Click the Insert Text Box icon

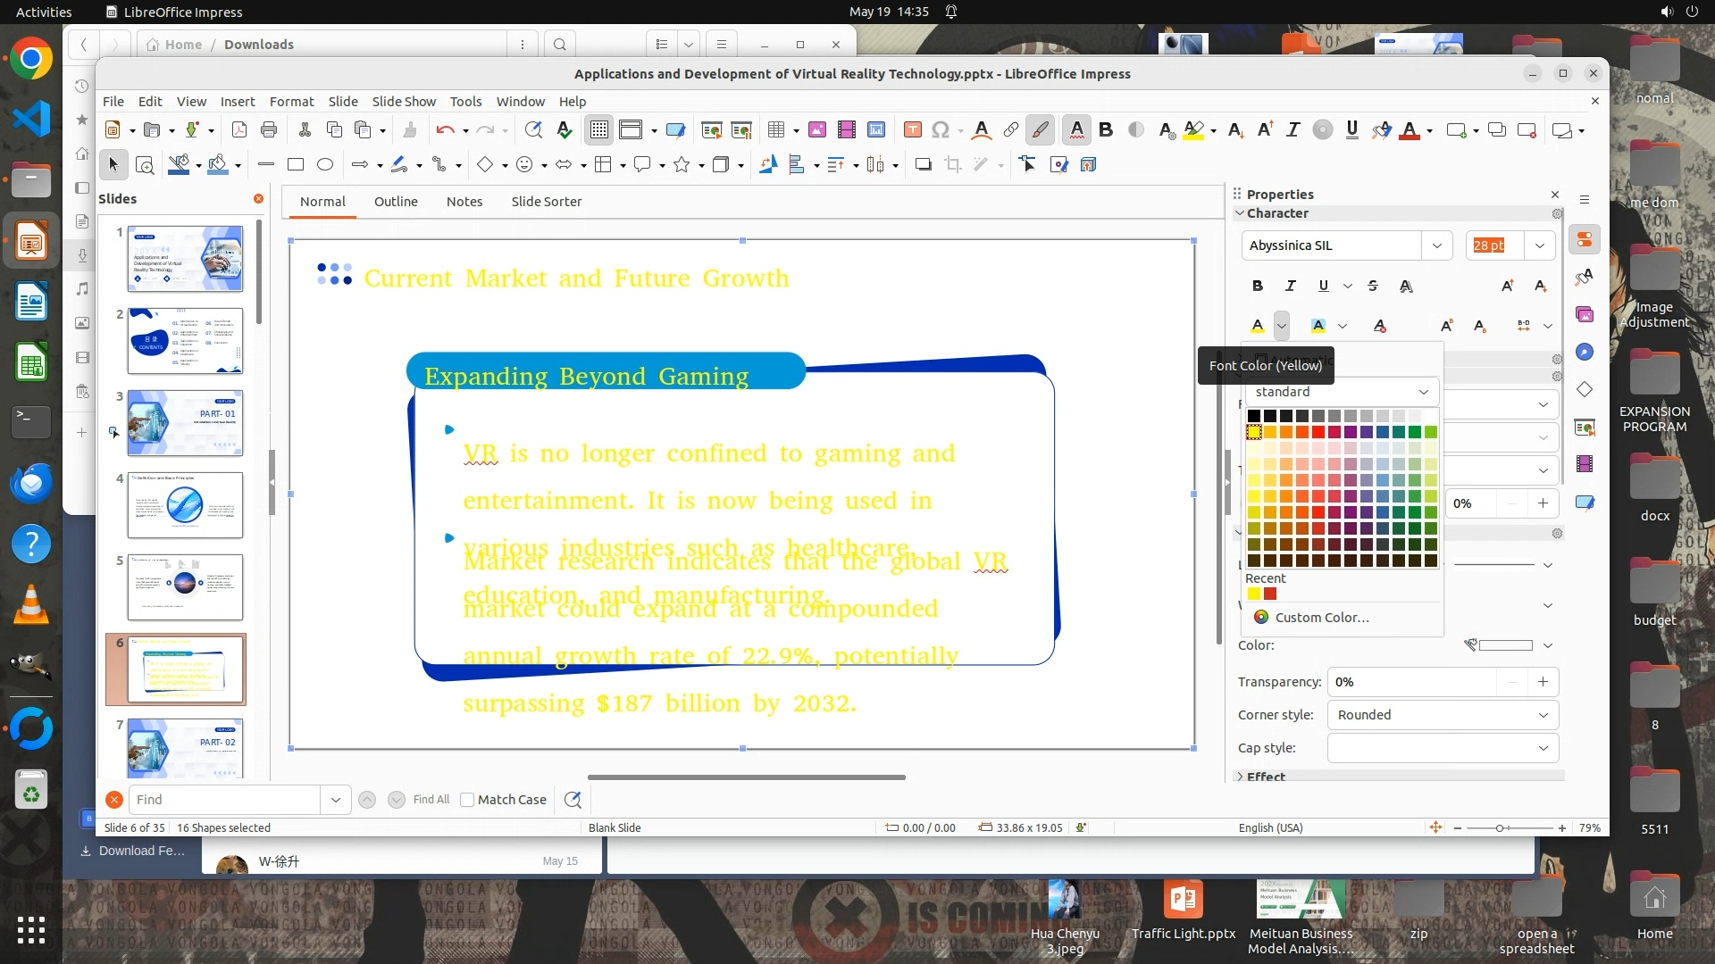[912, 130]
